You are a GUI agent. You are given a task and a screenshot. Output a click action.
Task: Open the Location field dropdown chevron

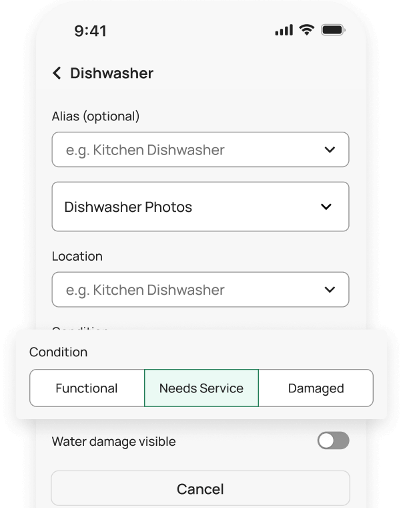[x=330, y=290]
